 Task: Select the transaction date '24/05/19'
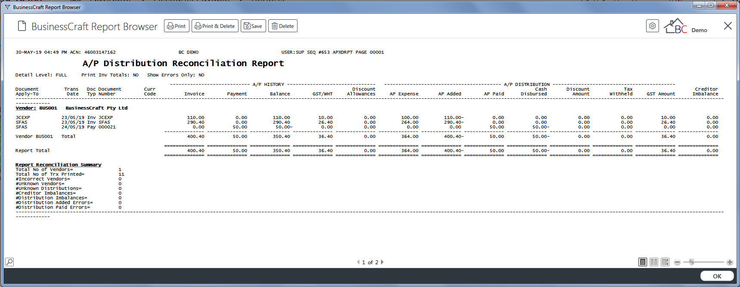pyautogui.click(x=73, y=127)
